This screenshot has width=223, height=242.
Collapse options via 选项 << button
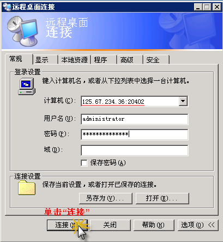[198, 225]
